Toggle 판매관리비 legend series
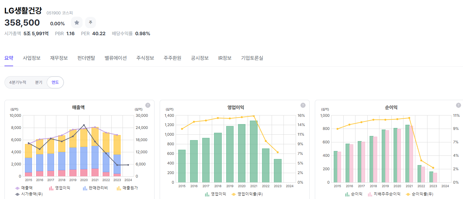 (95, 188)
